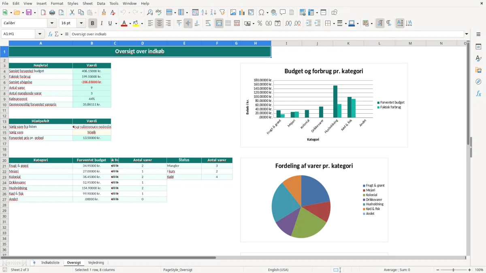
Task: Click the Sort Descending icon
Action: 213,13
